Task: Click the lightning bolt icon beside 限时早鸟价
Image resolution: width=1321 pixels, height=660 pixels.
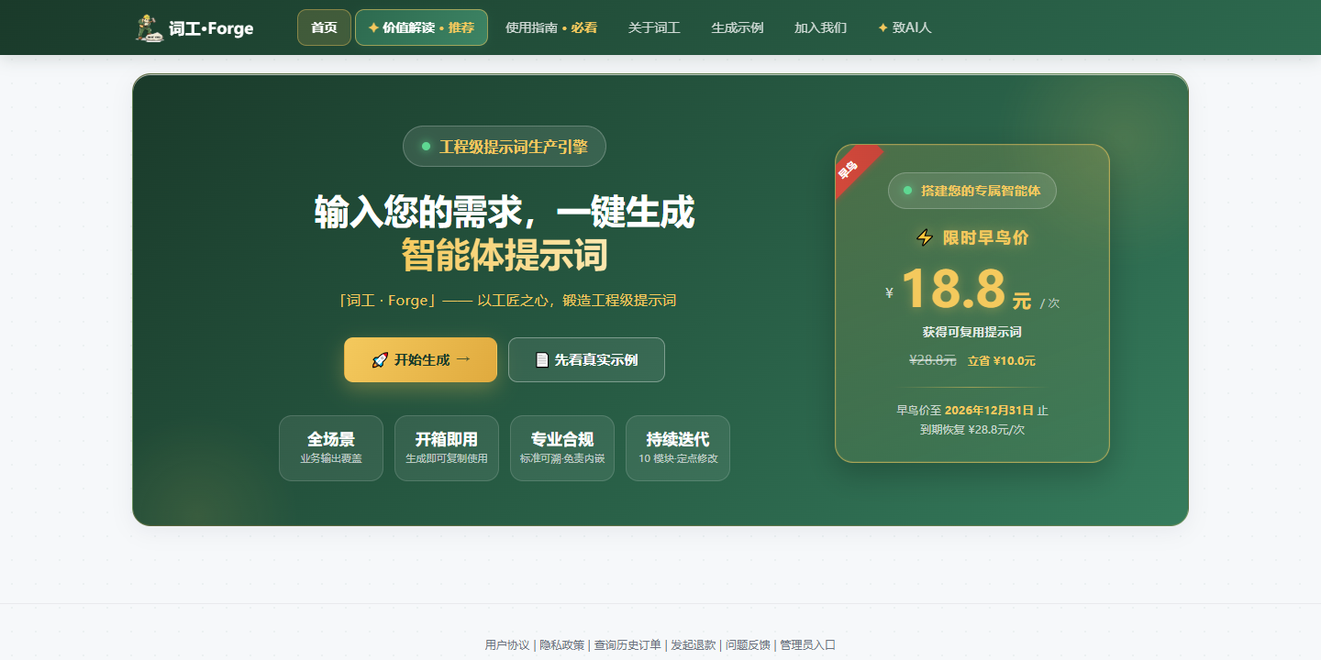Action: pyautogui.click(x=925, y=238)
